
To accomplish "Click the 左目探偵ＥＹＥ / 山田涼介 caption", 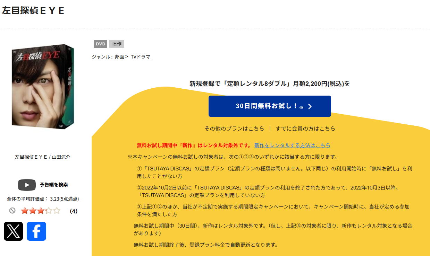I will pyautogui.click(x=43, y=157).
